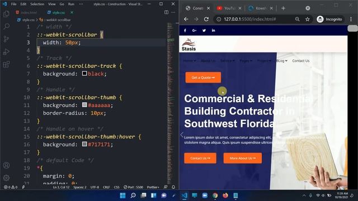Open a new browser tab
This screenshot has height=201, width=358.
[x=284, y=8]
